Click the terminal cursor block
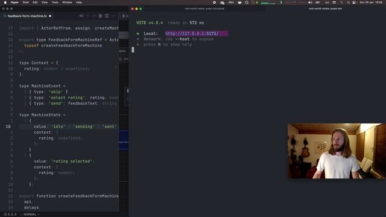 (x=133, y=49)
